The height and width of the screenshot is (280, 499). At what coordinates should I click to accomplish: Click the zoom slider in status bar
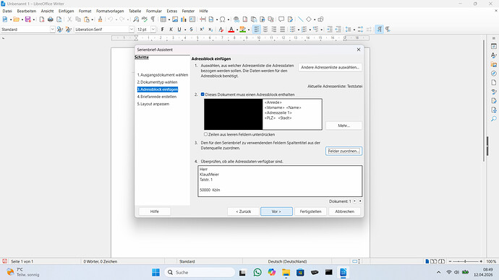pos(465,261)
